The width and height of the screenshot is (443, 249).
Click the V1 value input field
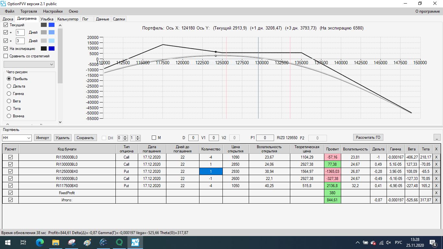pyautogui.click(x=214, y=138)
